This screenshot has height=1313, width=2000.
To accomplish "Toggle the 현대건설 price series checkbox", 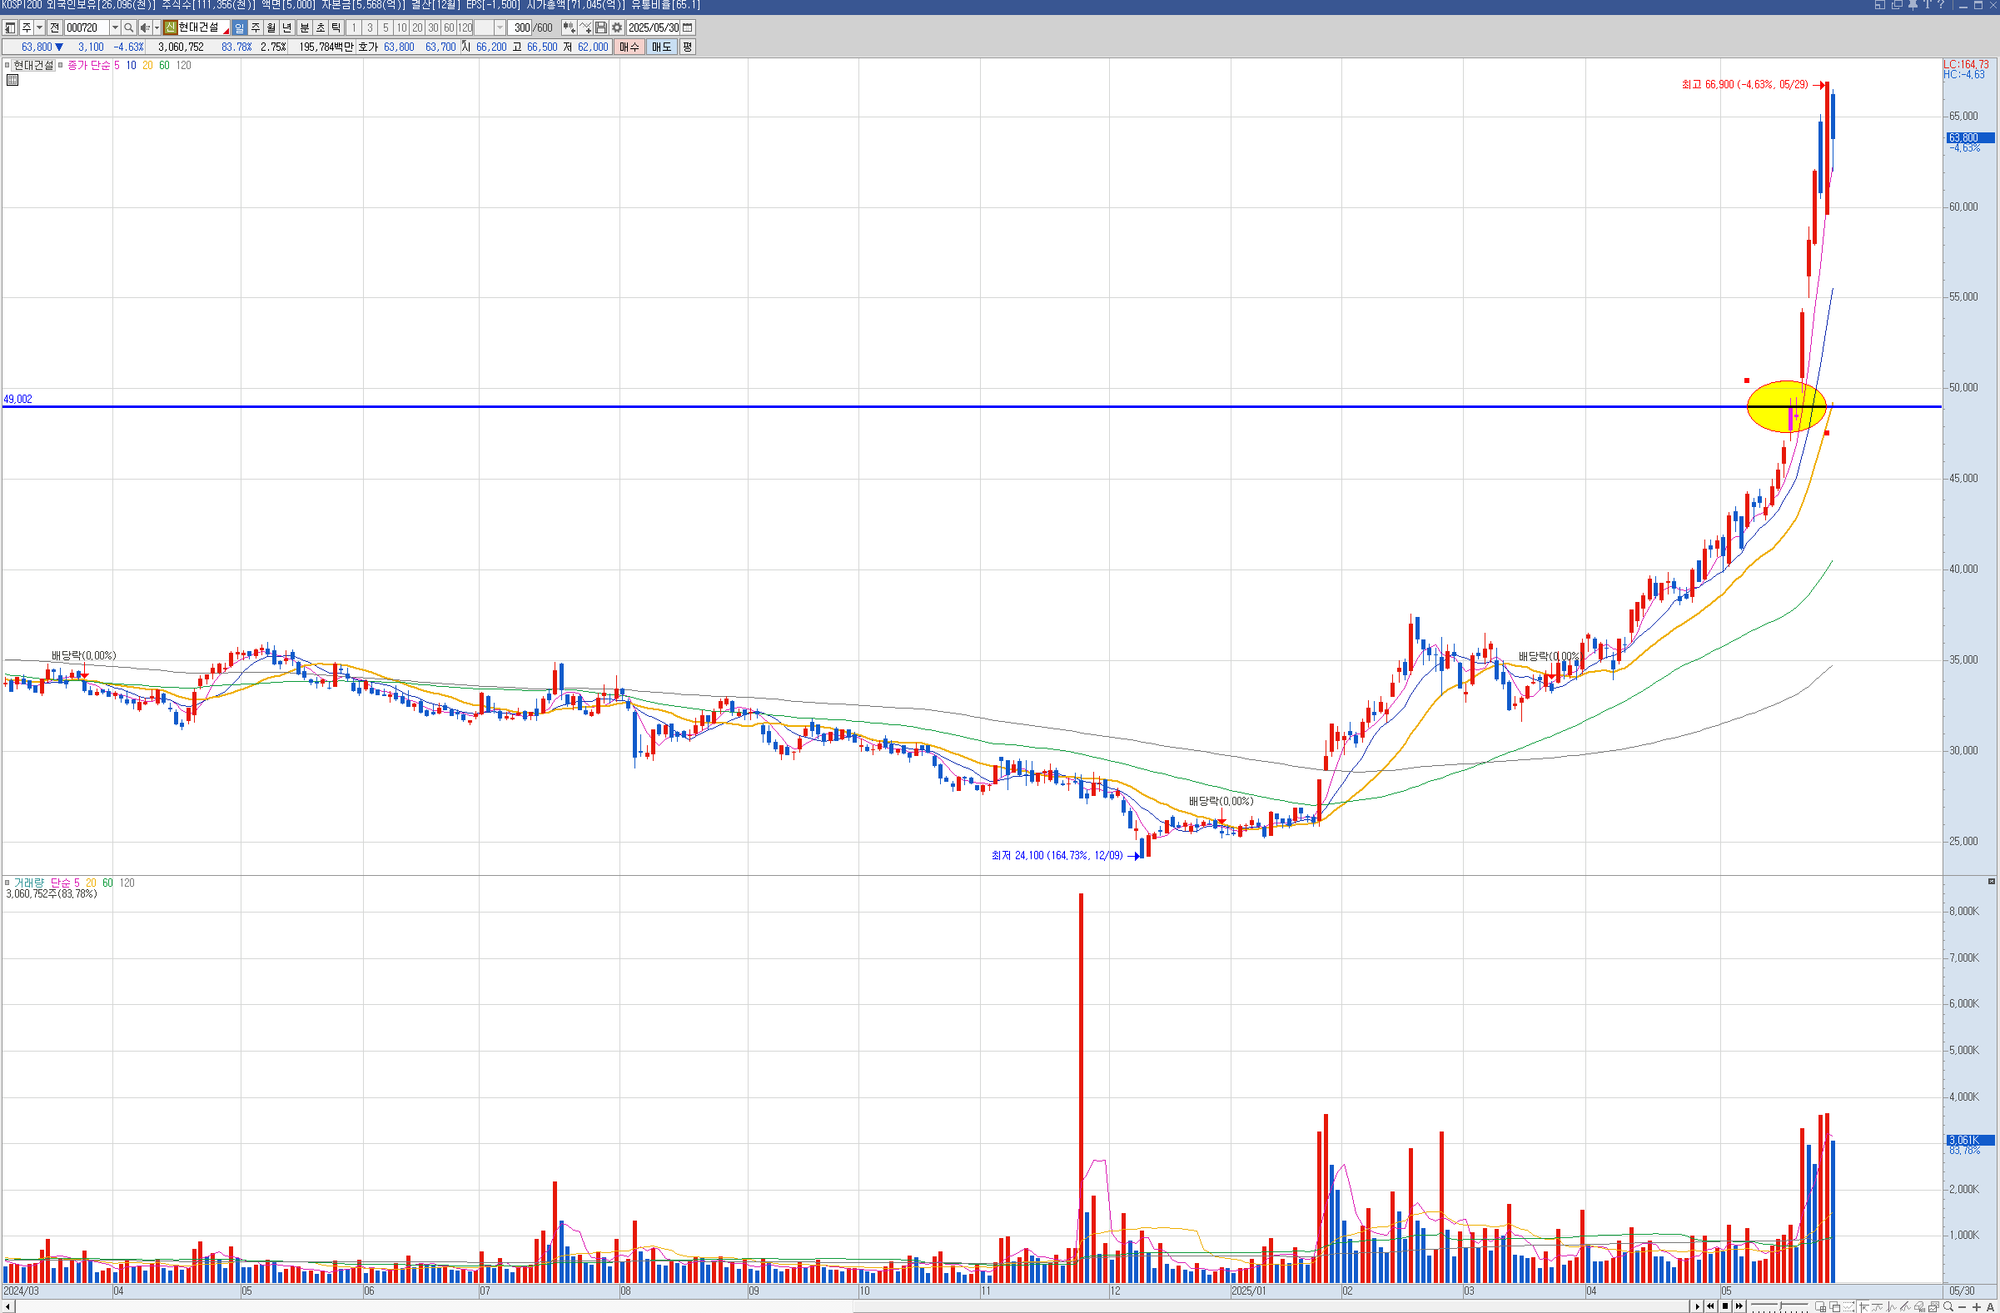I will click(x=7, y=66).
